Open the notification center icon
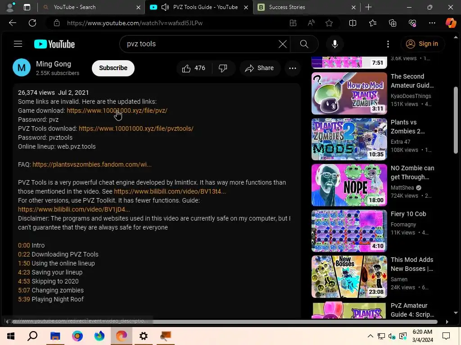461x345 pixels. coord(446,336)
